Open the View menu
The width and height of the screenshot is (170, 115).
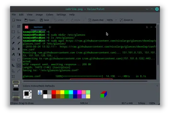[30, 14]
